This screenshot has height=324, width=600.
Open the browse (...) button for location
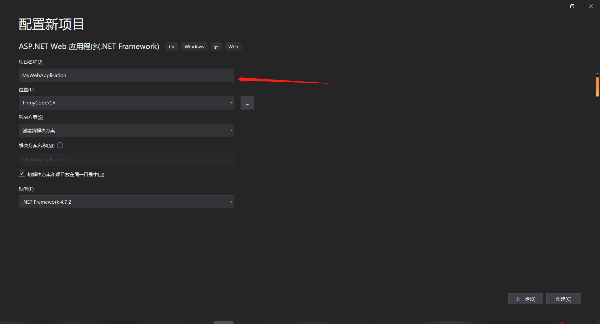247,103
